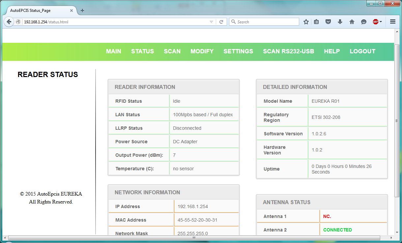402x243 pixels.
Task: Open the STATUS menu item
Action: click(x=143, y=51)
